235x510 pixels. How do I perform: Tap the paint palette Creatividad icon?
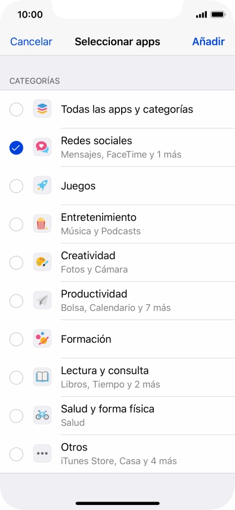[x=42, y=263]
